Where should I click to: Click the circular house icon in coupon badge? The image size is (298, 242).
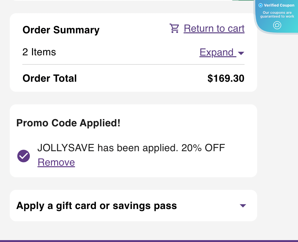click(x=277, y=25)
